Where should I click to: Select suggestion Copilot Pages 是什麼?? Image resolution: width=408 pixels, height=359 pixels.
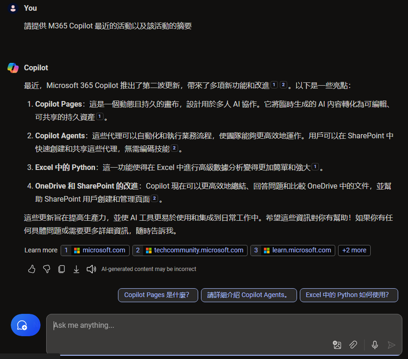tap(158, 295)
